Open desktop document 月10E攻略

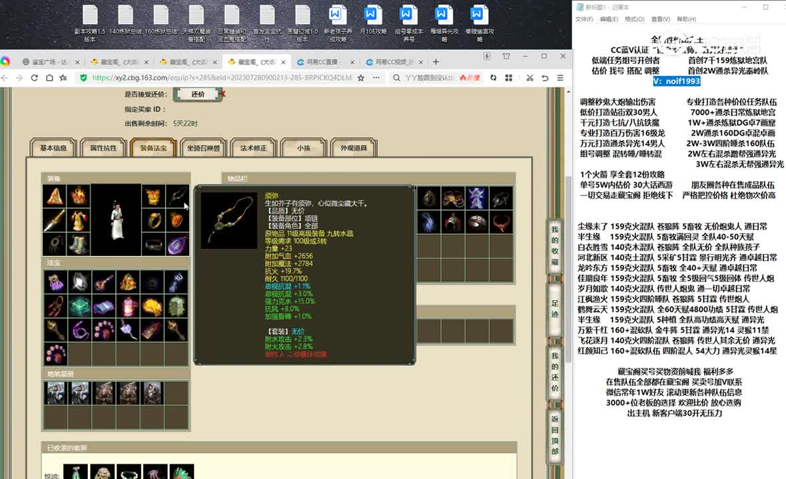click(373, 20)
